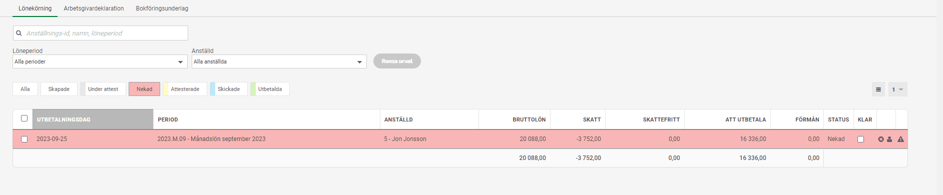Open the hamburger list menu icon
The height and width of the screenshot is (195, 943).
pos(878,89)
